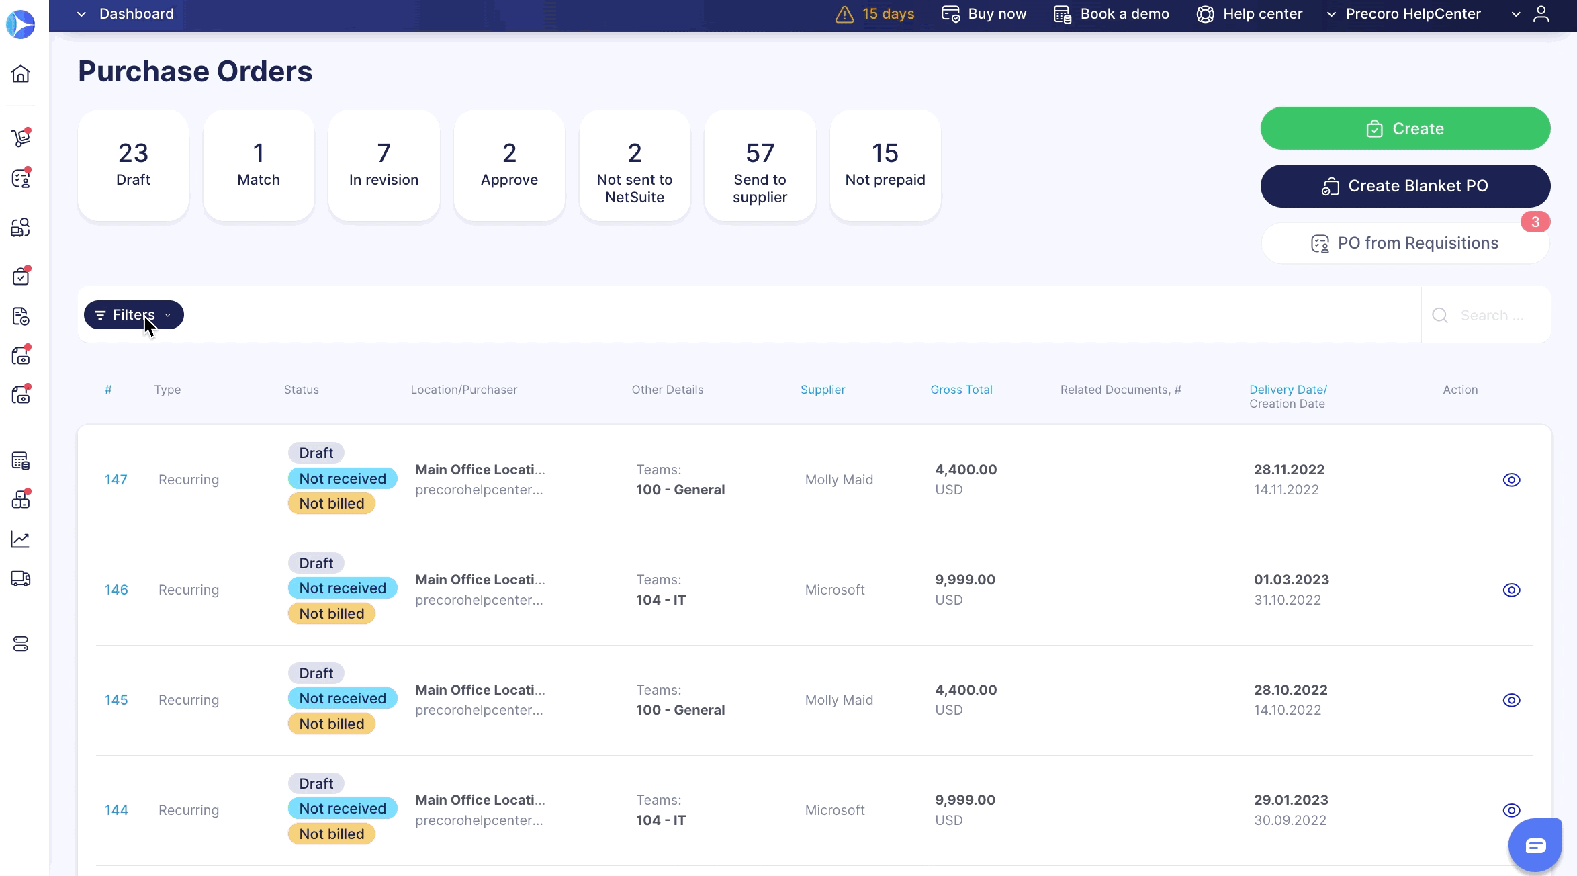Image resolution: width=1577 pixels, height=876 pixels.
Task: Open the Help center link
Action: [x=1249, y=14]
